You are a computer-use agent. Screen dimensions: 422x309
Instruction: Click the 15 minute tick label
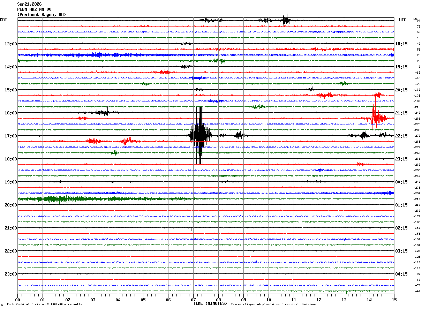[x=394, y=300]
